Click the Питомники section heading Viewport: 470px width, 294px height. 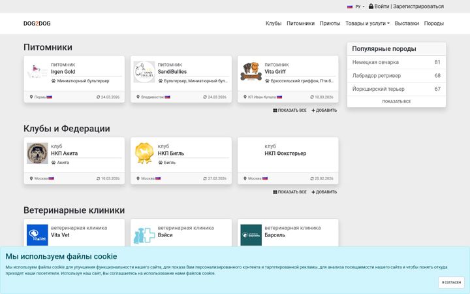[48, 48]
